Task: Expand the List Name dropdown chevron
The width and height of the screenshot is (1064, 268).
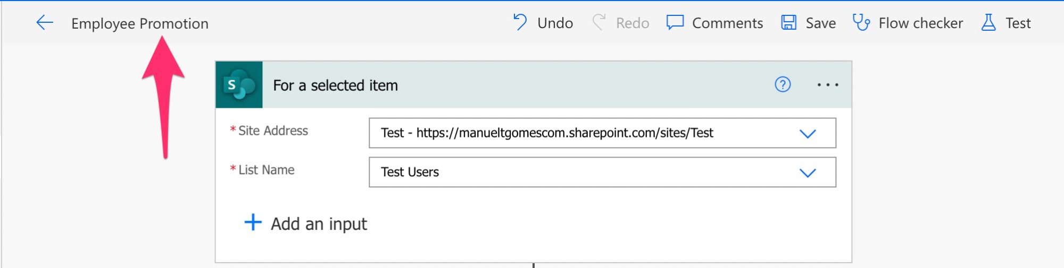Action: click(808, 173)
